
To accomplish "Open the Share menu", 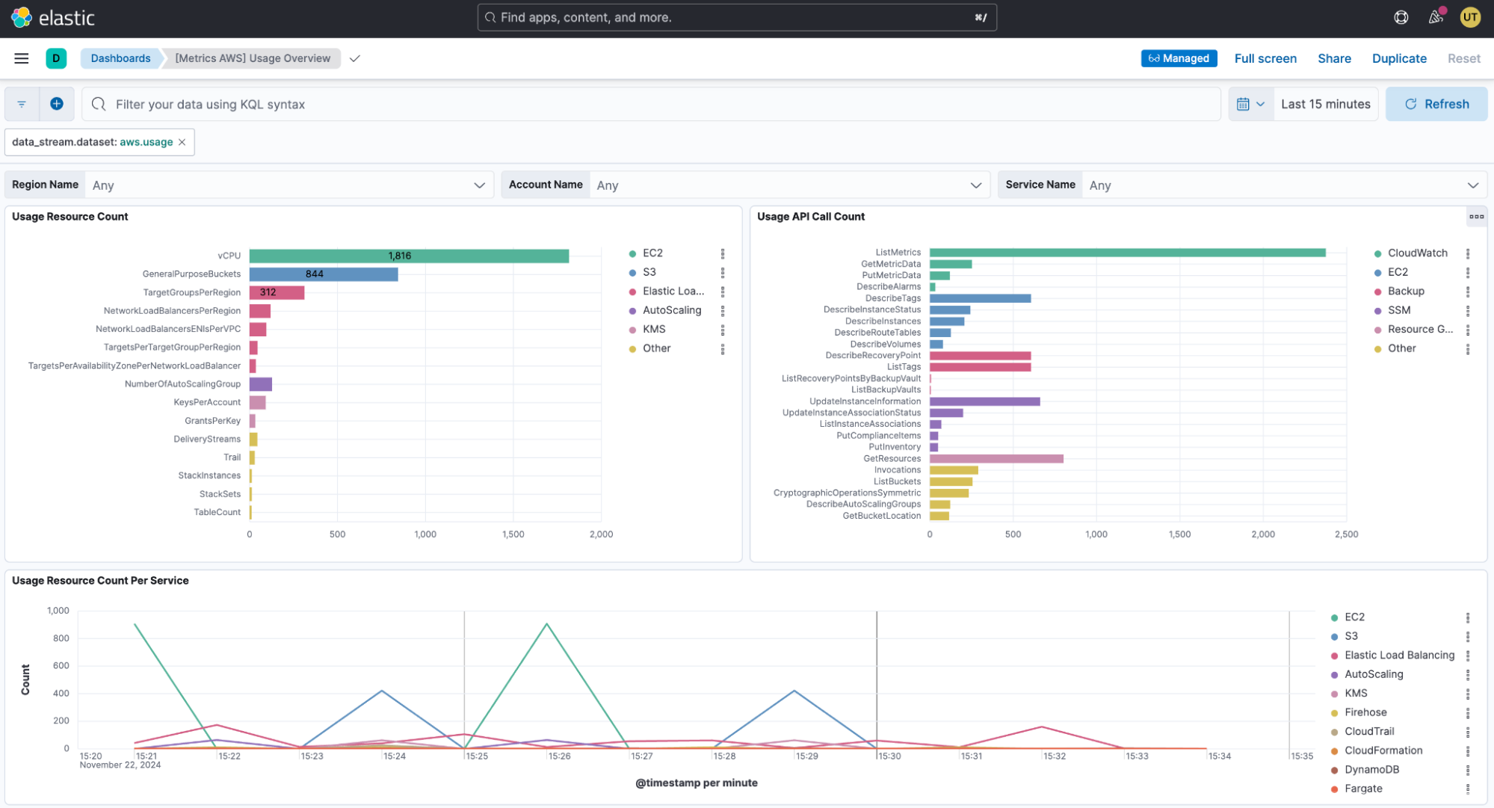I will (1334, 58).
